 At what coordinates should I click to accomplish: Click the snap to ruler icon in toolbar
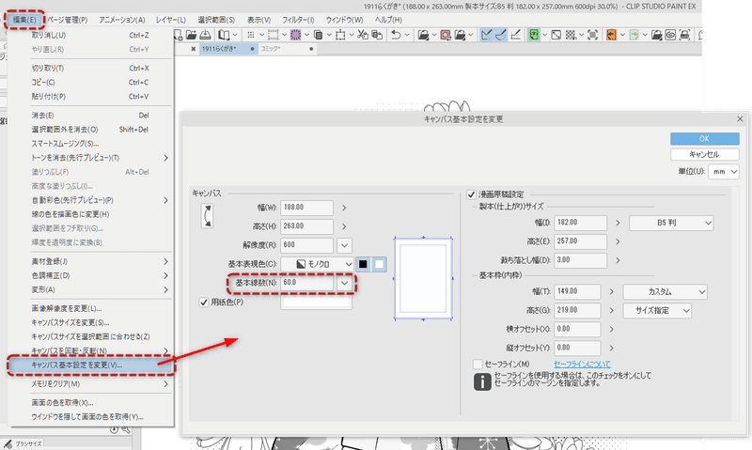[486, 35]
